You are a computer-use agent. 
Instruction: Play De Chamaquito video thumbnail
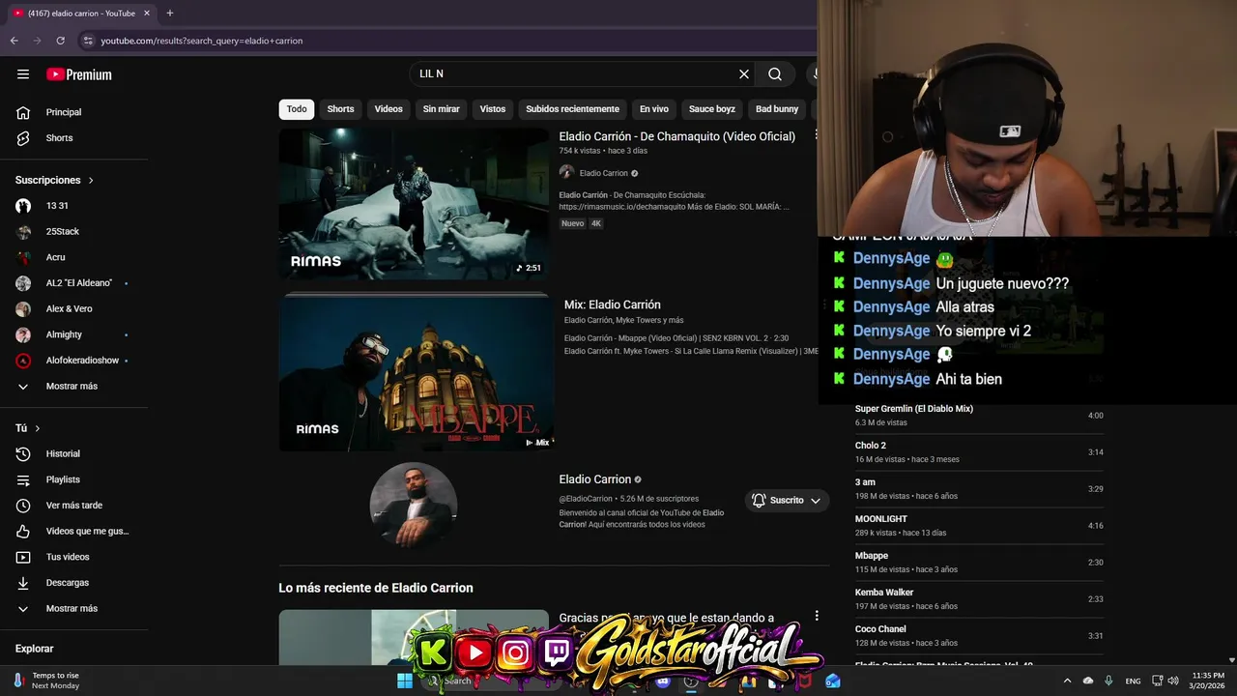[x=414, y=204]
